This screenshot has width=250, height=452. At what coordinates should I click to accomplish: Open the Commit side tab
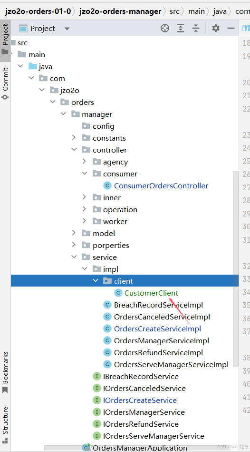5,83
